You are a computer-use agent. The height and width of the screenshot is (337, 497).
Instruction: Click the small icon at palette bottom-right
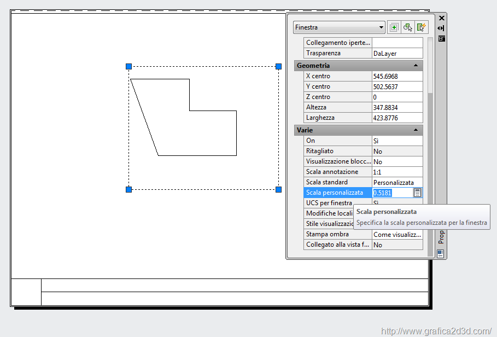click(440, 253)
